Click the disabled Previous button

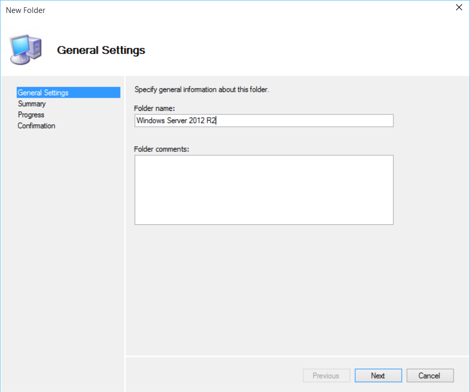coord(326,375)
